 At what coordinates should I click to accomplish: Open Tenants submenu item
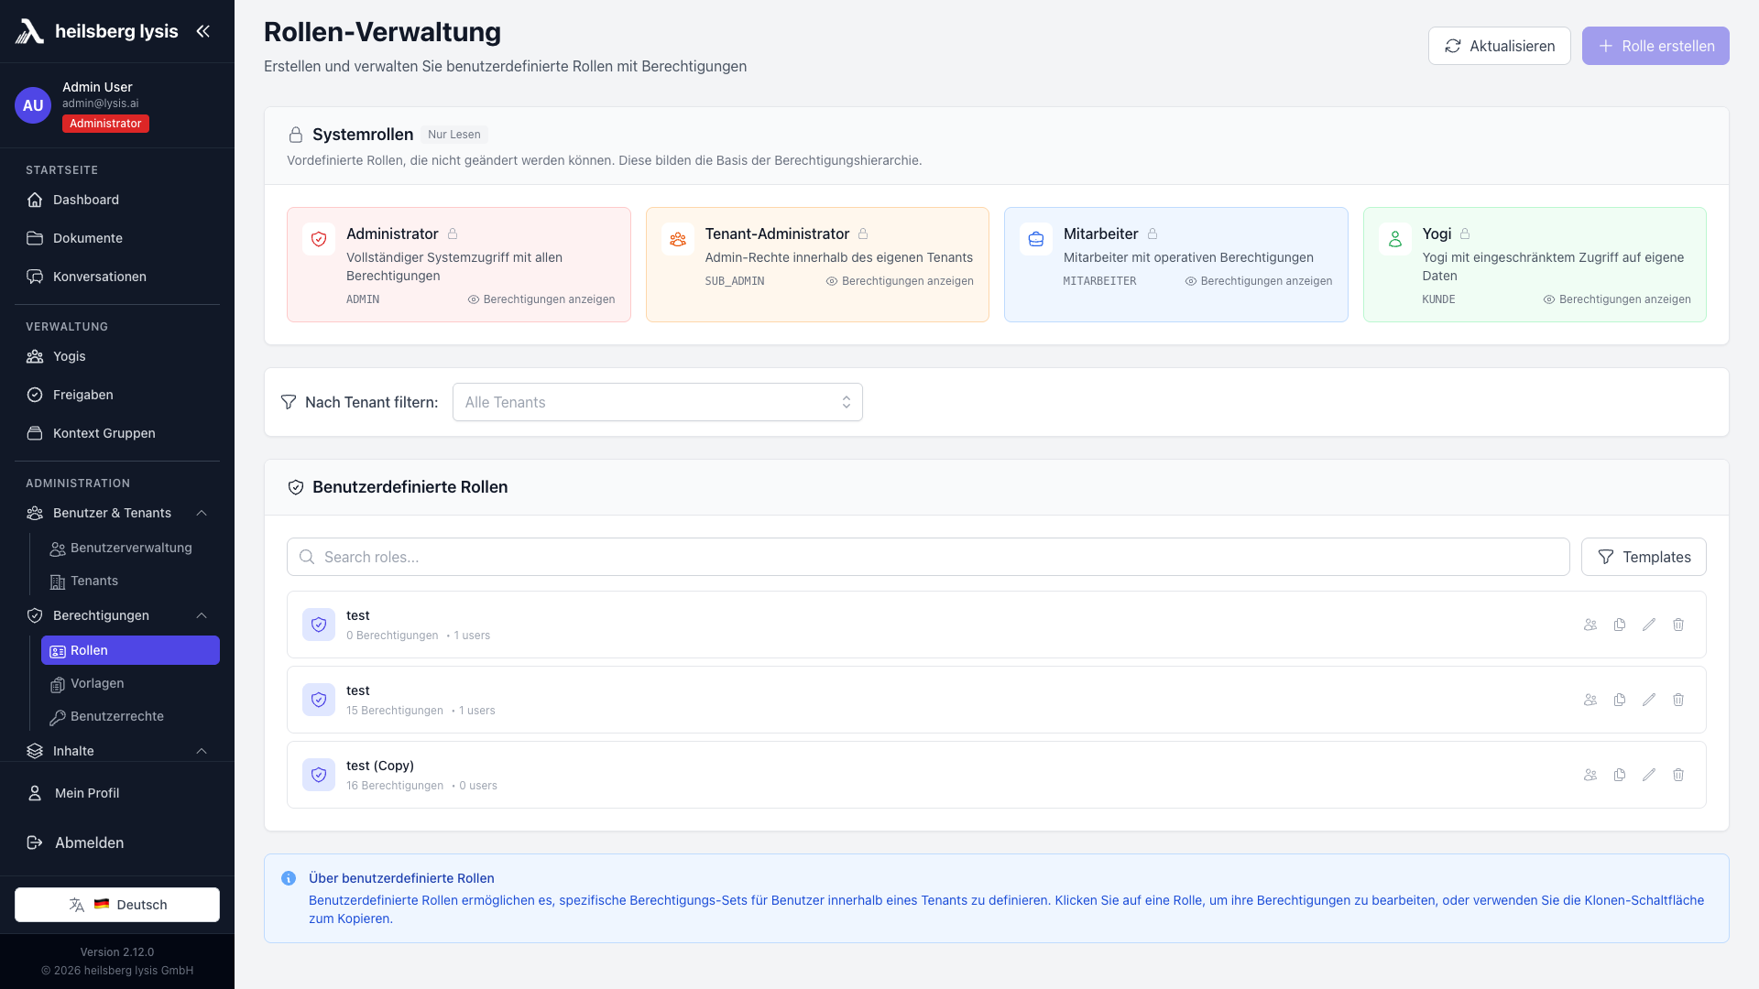click(x=130, y=581)
